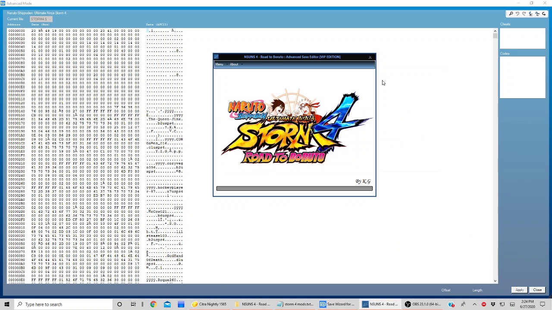Click the Redo arrow in Advanced Mode toolbar
552x310 pixels.
pos(524,14)
